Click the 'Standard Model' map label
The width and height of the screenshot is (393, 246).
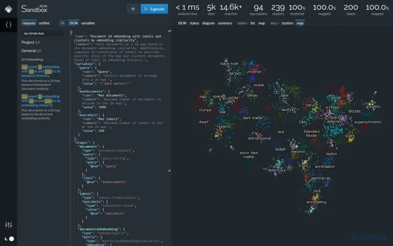(x=312, y=133)
